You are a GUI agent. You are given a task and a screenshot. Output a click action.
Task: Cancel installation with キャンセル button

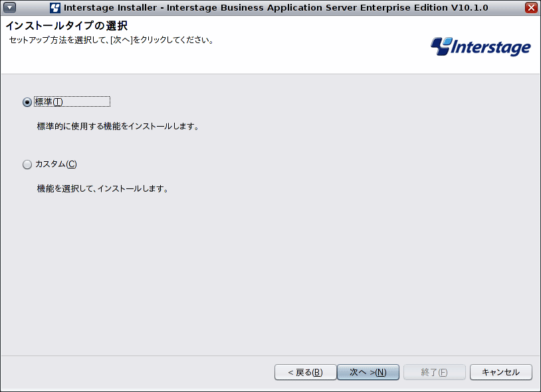500,372
